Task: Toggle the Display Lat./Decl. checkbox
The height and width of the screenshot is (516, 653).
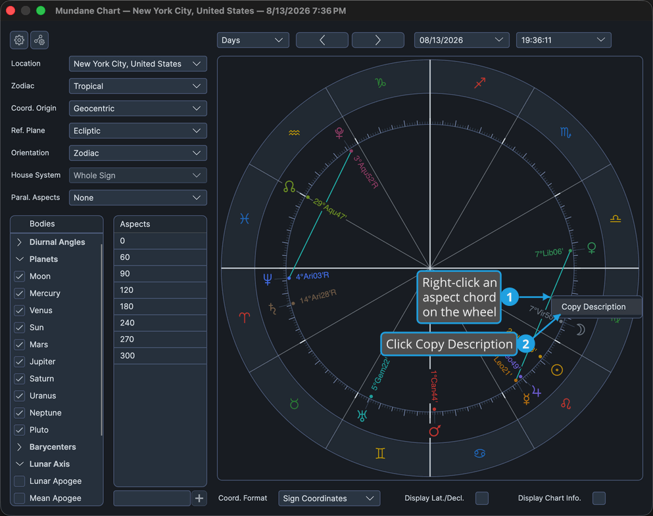Action: [x=482, y=498]
